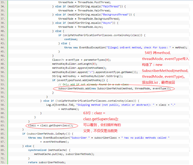Click 'clazz = clazz.getSuperclass();' on line 63

pos(51,125)
